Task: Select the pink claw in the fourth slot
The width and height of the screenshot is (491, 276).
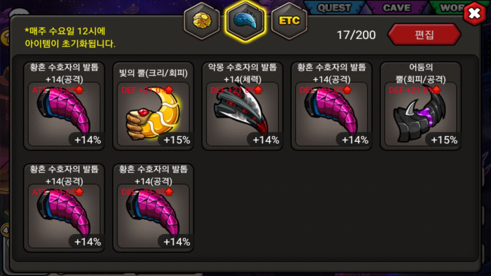Action: [332, 106]
